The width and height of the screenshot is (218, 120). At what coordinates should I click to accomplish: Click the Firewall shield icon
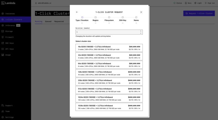coord(3,37)
